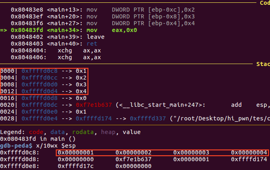This screenshot has height=170, width=270.
Task: Select the 'leave' instruction
Action: click(x=95, y=37)
